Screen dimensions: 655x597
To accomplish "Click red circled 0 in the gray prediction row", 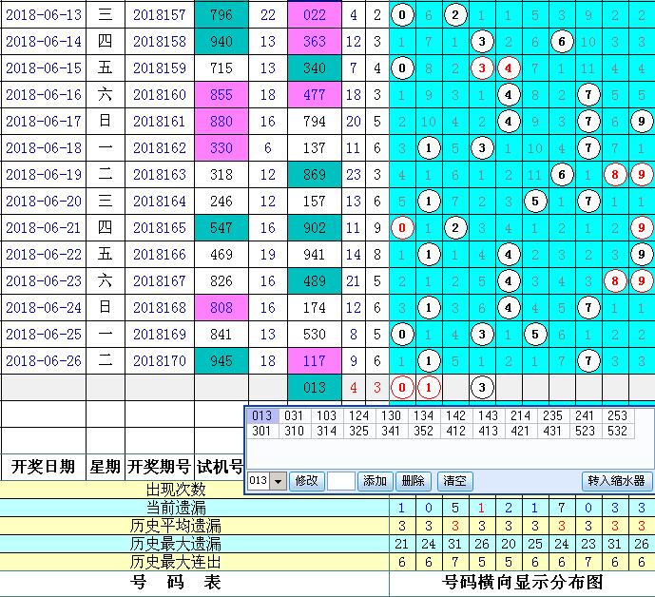I will (402, 387).
